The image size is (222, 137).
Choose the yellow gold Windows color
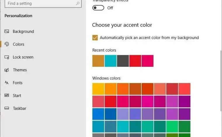(98, 89)
